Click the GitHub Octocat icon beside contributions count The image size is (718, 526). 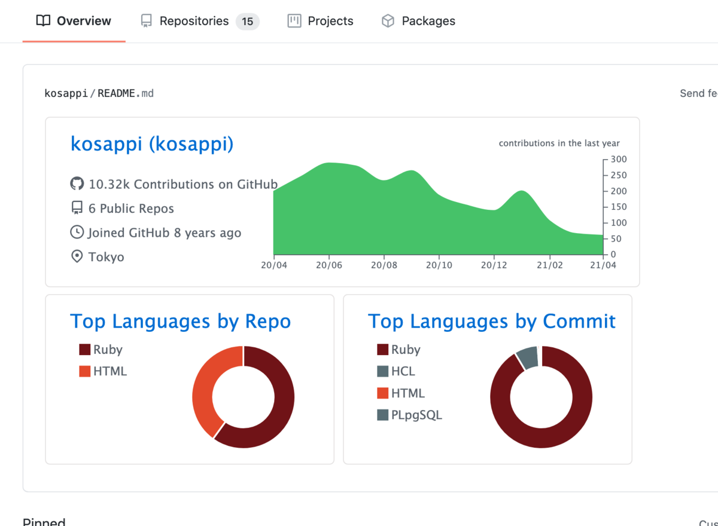pos(77,184)
